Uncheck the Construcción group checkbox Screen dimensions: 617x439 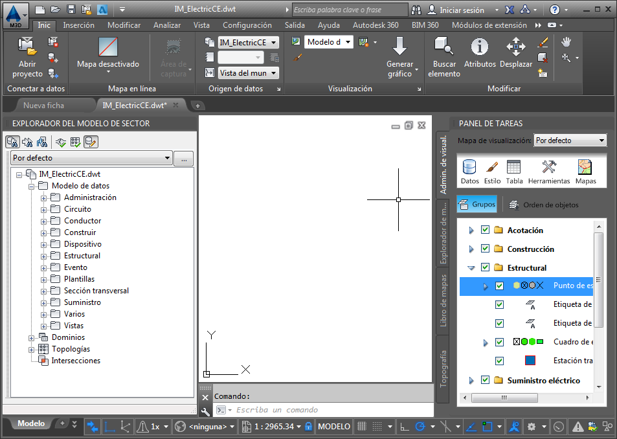(485, 249)
